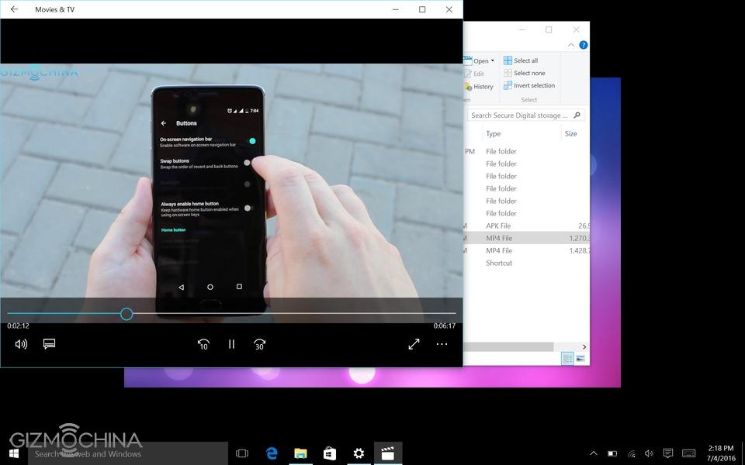Expand the Open dropdown arrow in ribbon

click(x=492, y=61)
